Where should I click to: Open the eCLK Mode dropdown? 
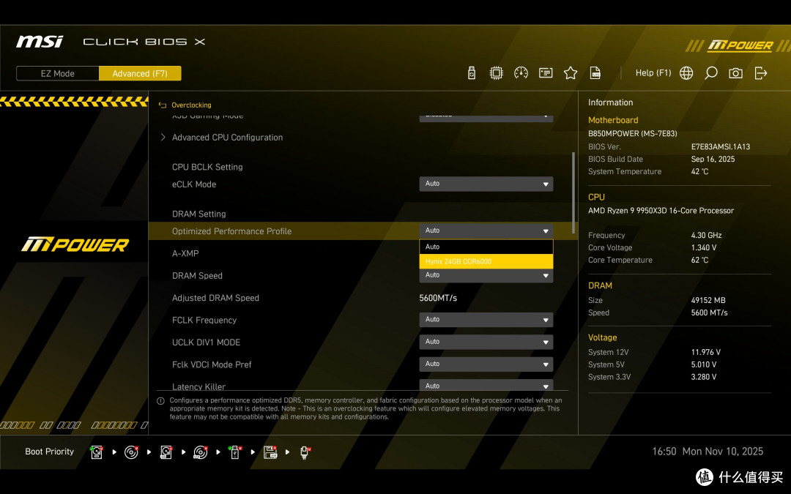[x=486, y=184]
